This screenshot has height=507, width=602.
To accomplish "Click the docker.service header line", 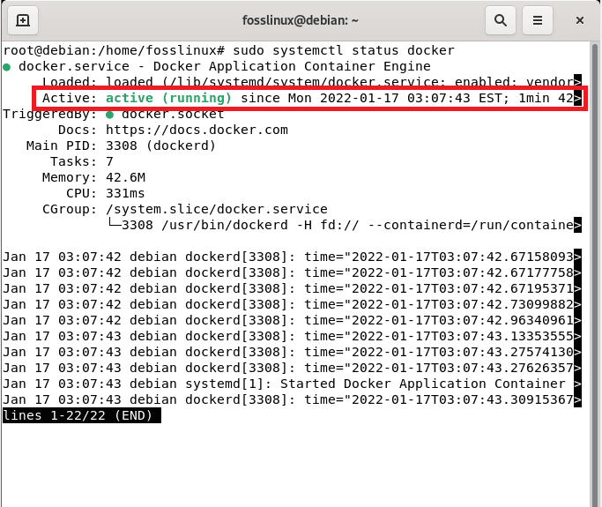I will 217,66.
